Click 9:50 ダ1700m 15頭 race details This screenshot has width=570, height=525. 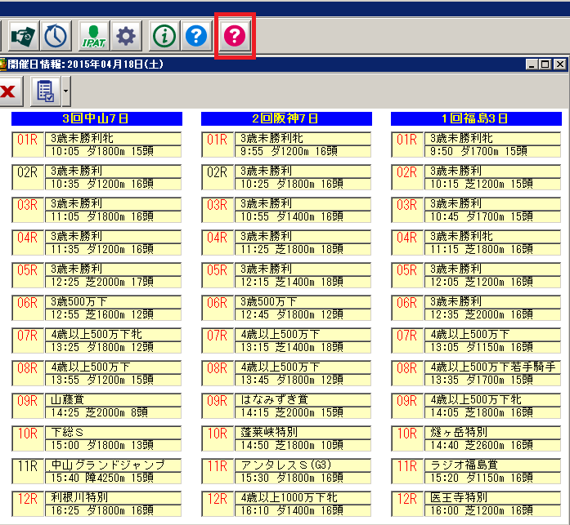coord(492,151)
